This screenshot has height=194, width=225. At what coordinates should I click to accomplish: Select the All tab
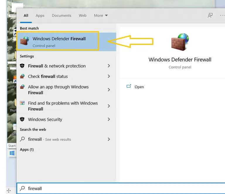(26, 16)
